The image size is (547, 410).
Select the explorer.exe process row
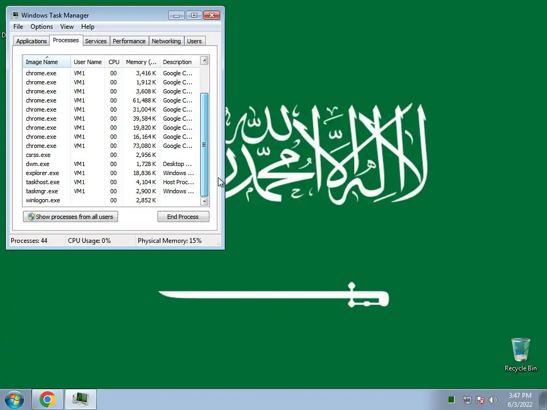point(111,173)
